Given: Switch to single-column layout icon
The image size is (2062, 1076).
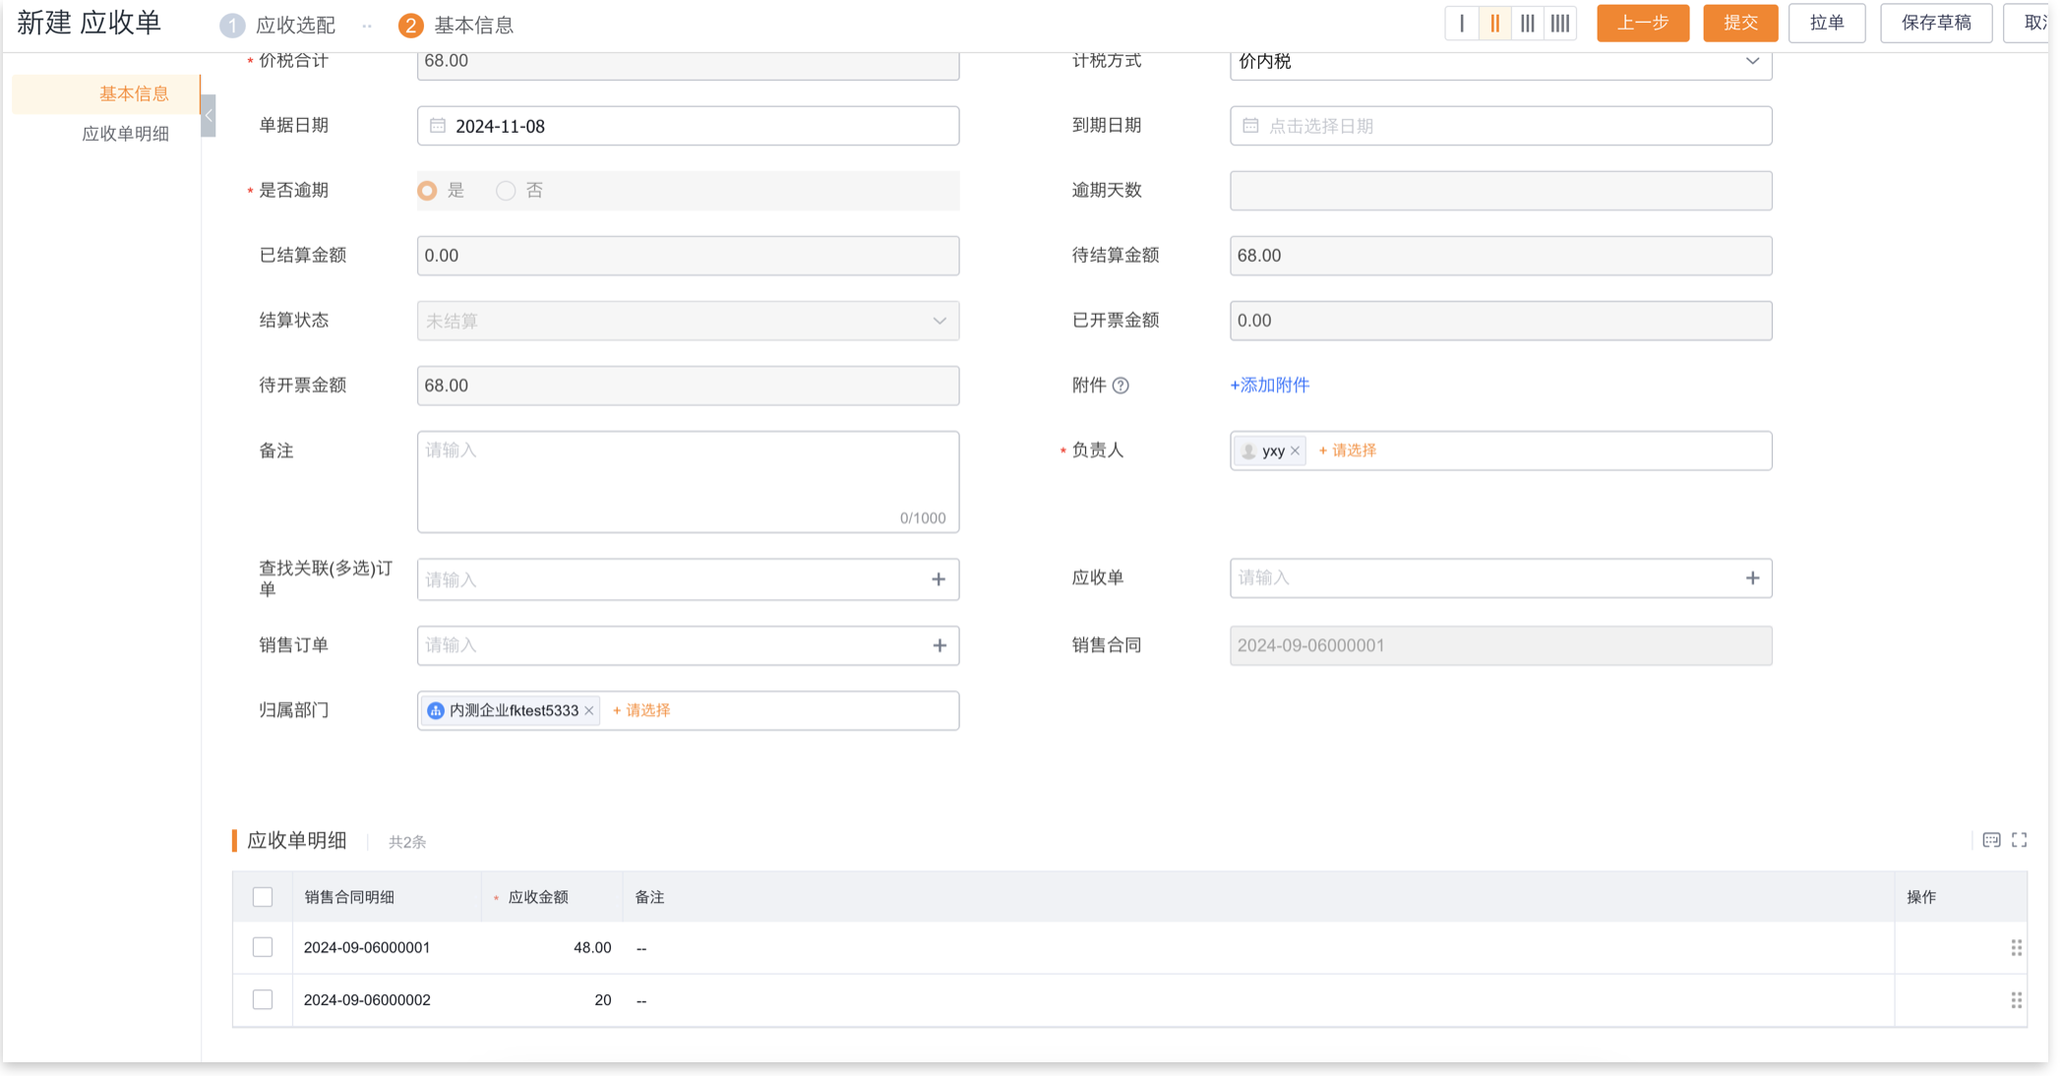Looking at the screenshot, I should tap(1461, 24).
